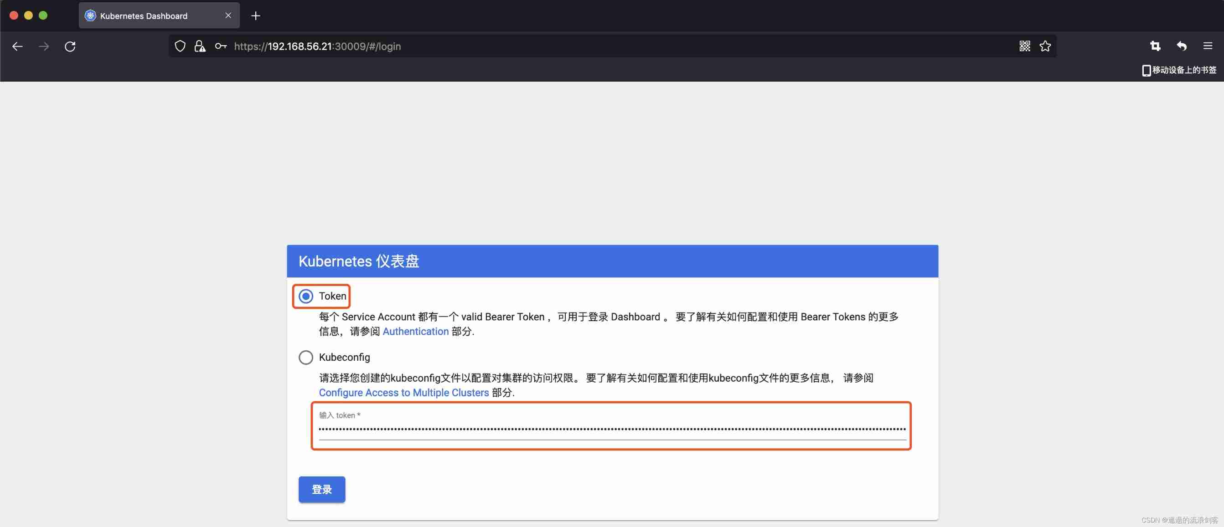Click the yellow macOS minimize button
Image resolution: width=1224 pixels, height=527 pixels.
tap(29, 15)
